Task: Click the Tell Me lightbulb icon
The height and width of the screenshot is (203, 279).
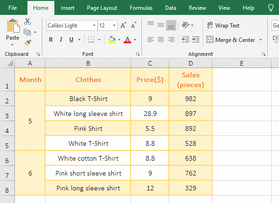Action: 271,8
